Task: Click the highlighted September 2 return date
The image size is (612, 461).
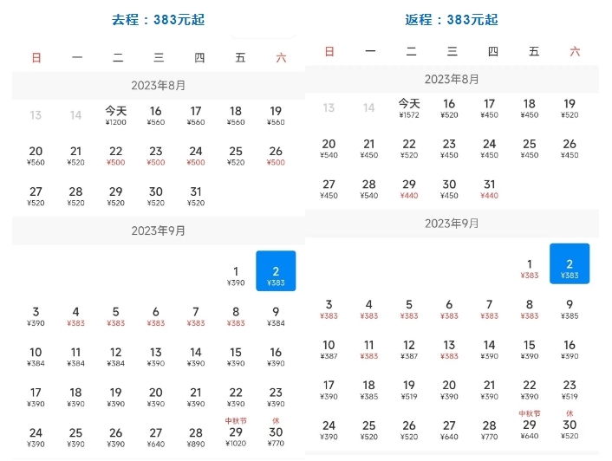Action: click(x=570, y=263)
